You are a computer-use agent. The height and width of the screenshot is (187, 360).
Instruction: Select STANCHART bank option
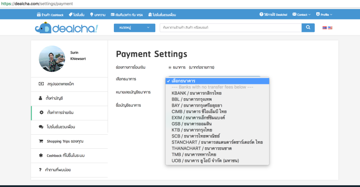tap(217, 142)
